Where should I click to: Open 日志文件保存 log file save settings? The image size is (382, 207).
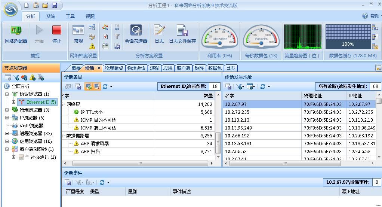(182, 35)
